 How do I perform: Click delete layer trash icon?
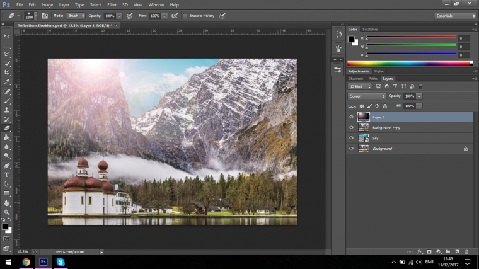click(x=466, y=252)
